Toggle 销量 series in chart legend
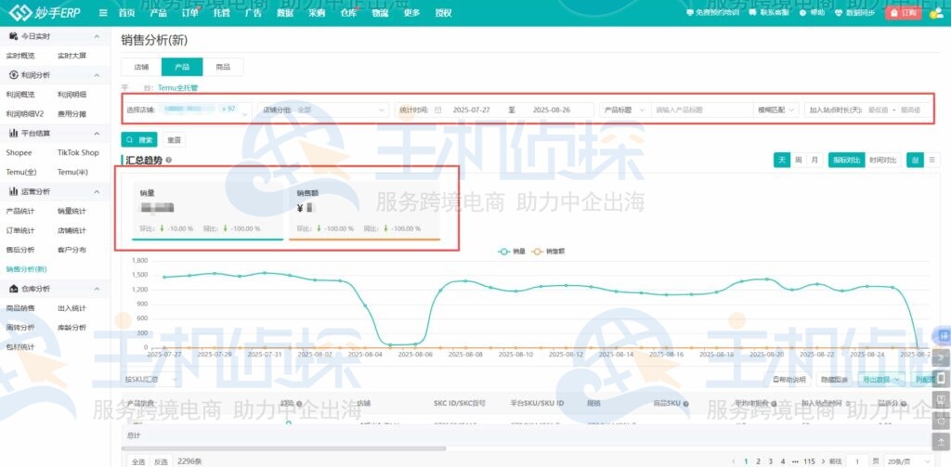The width and height of the screenshot is (951, 467). [512, 251]
